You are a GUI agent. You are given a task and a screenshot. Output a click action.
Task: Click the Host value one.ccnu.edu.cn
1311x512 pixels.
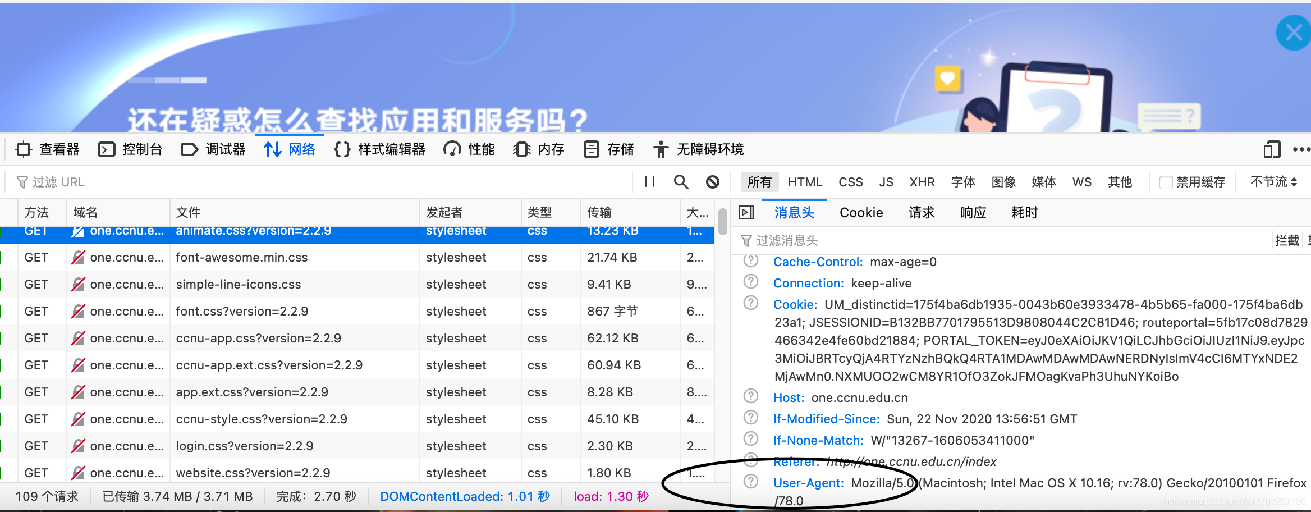[x=859, y=398]
